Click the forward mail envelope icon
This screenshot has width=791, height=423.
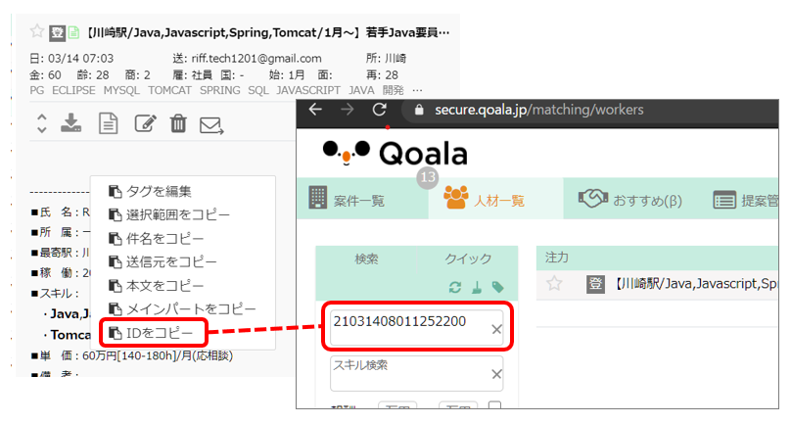pos(211,124)
